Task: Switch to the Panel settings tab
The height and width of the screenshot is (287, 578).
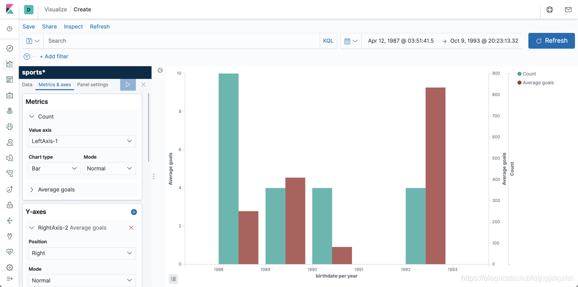Action: (x=93, y=84)
